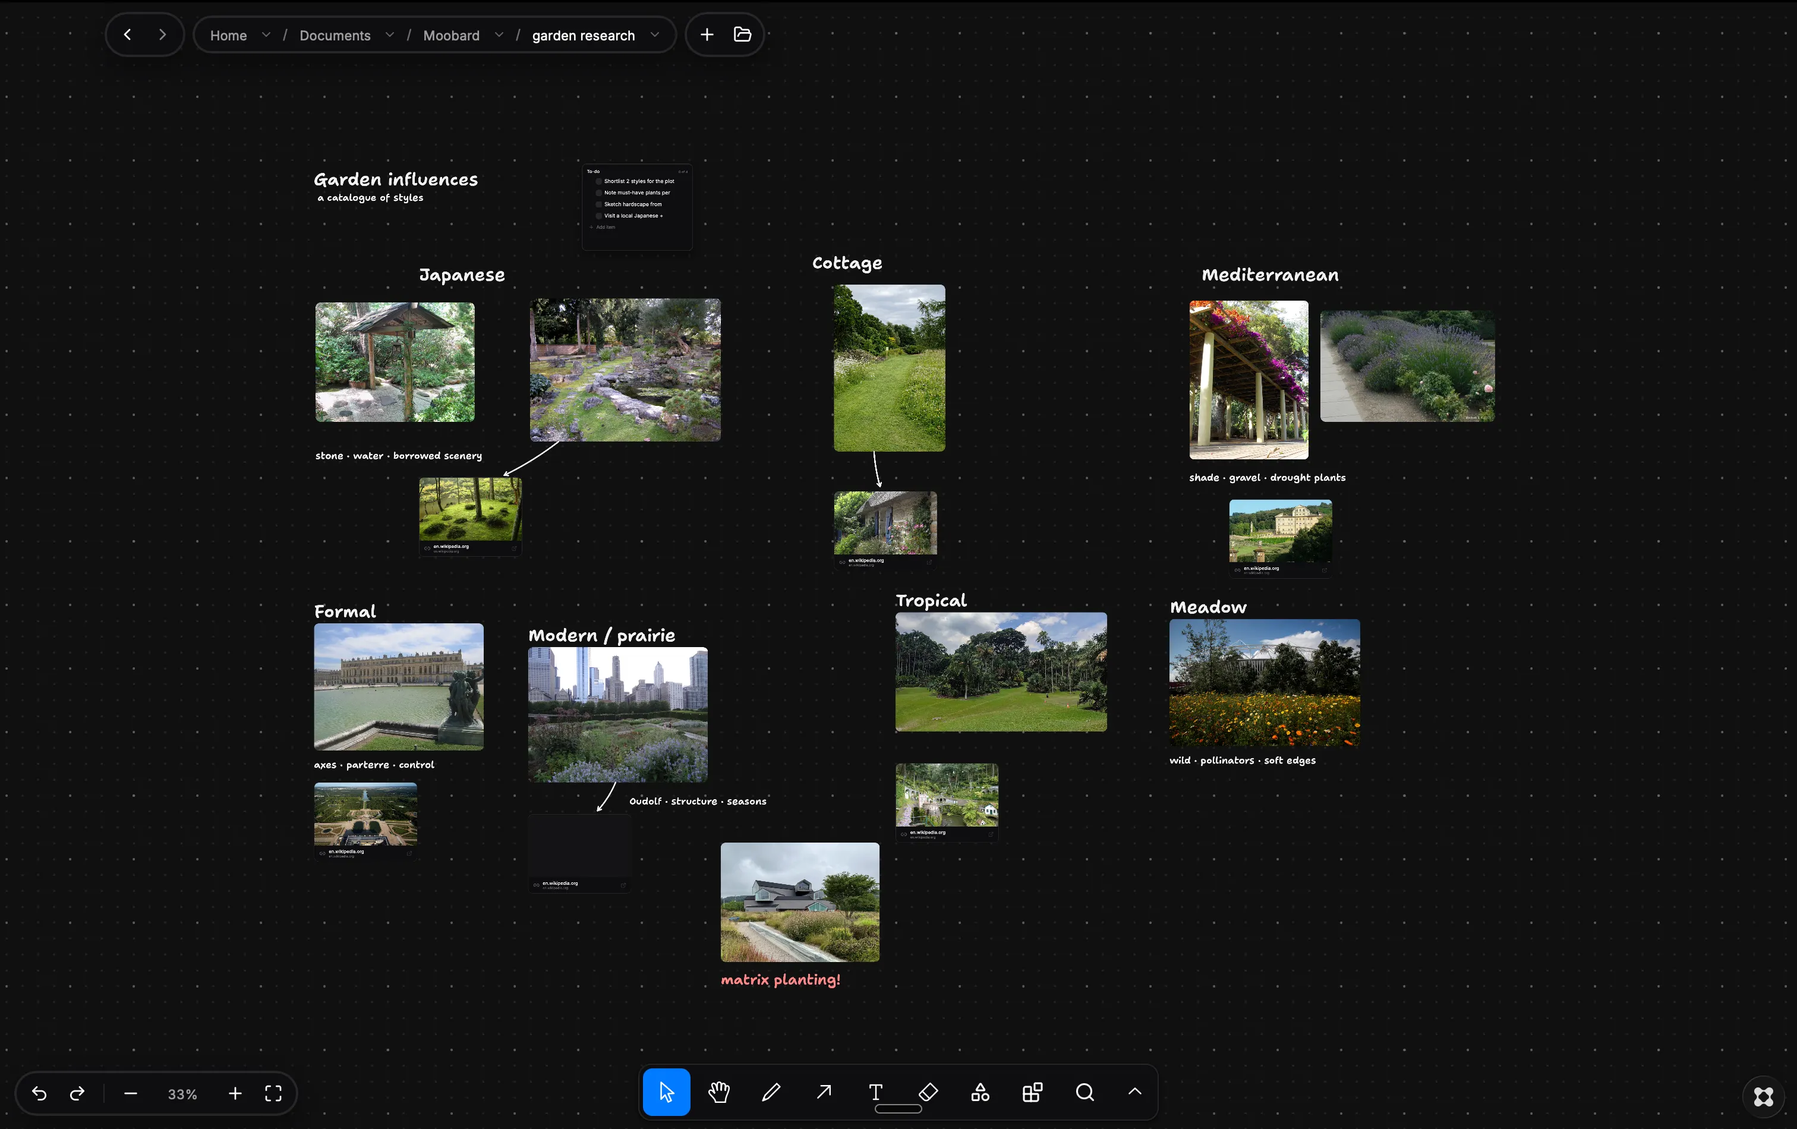
Task: Open external link on Japanese moss garden card
Action: click(514, 548)
